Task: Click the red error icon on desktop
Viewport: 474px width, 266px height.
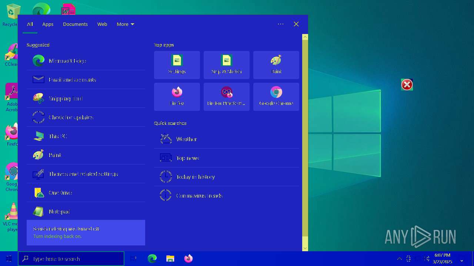Action: click(407, 85)
